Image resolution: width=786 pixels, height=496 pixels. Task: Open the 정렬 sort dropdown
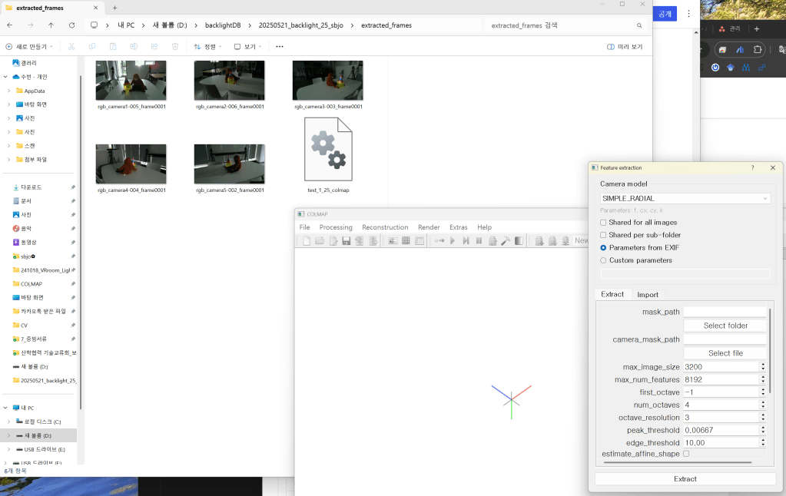click(x=208, y=47)
